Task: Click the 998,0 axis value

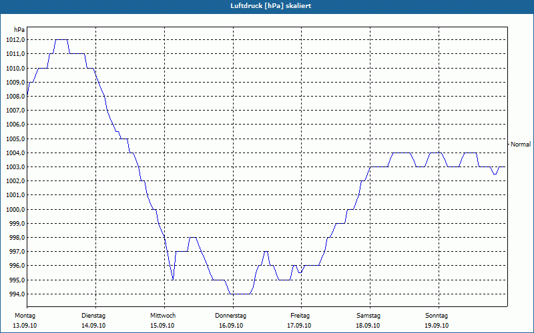Action: 17,238
